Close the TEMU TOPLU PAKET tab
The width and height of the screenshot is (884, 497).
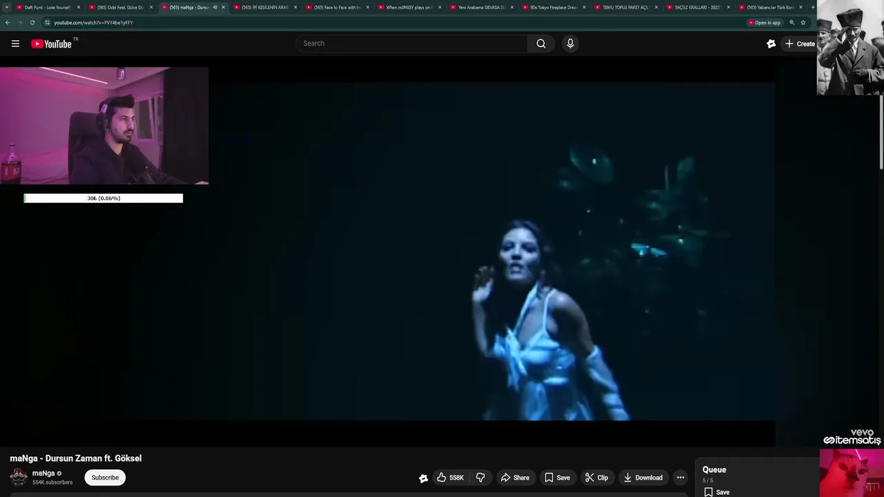click(656, 7)
